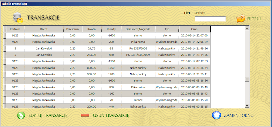
Task: Sort by Przelicznik column header
Action: [73, 29]
